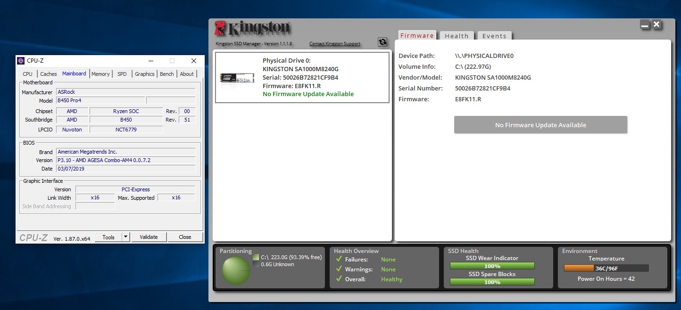Screen dimensions: 681x310
Task: Click the SSD Spare Blocks progress bar
Action: click(492, 282)
